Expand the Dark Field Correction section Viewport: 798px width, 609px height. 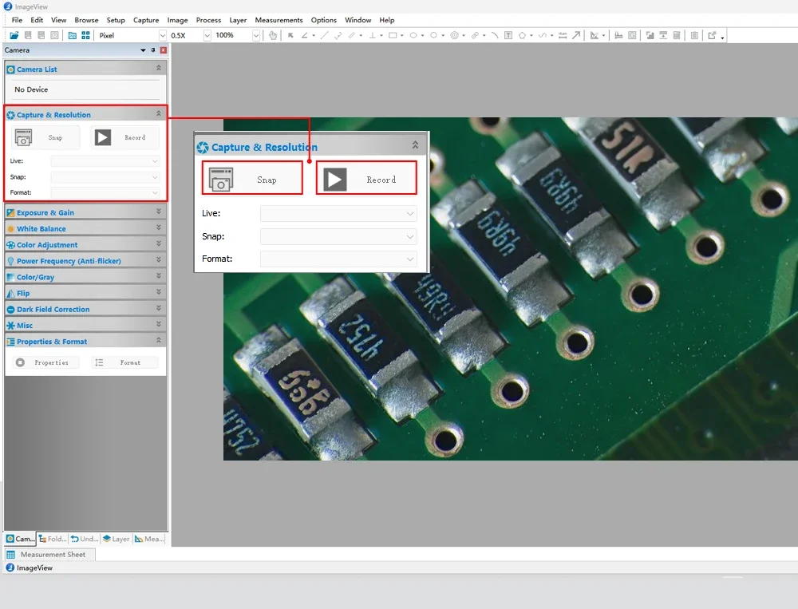[158, 308]
